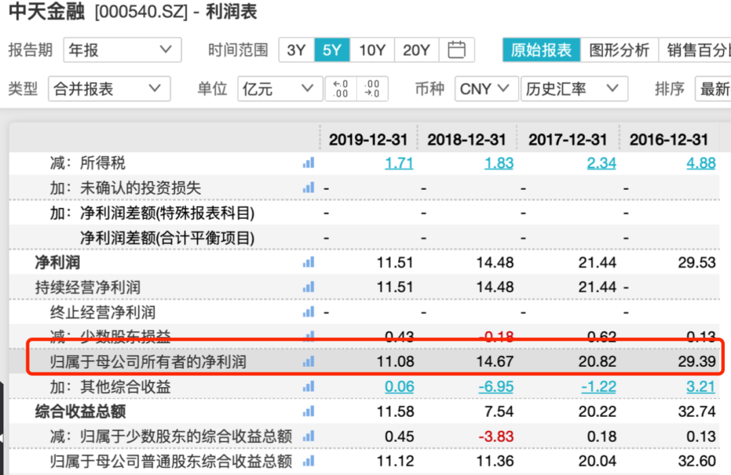
Task: Click the 2016-12-31 column header
Action: (669, 140)
